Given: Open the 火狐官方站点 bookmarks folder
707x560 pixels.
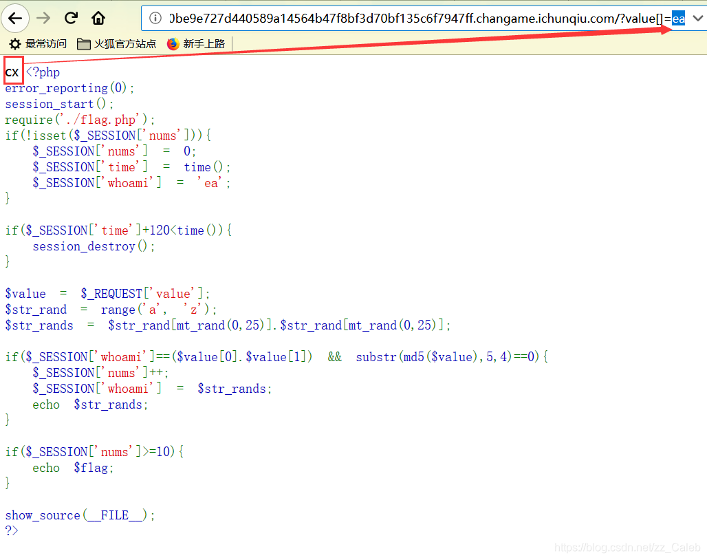Looking at the screenshot, I should (x=117, y=44).
